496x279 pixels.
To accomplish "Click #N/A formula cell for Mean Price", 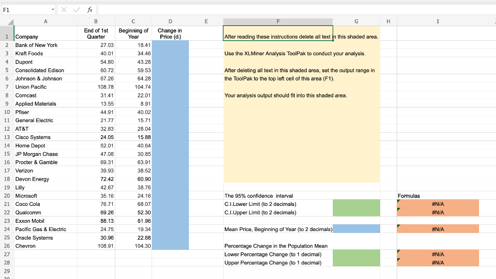I will (438, 229).
